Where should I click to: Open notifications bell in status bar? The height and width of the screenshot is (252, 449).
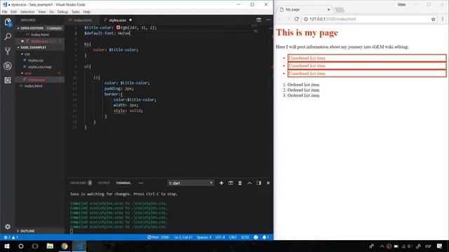266,237
